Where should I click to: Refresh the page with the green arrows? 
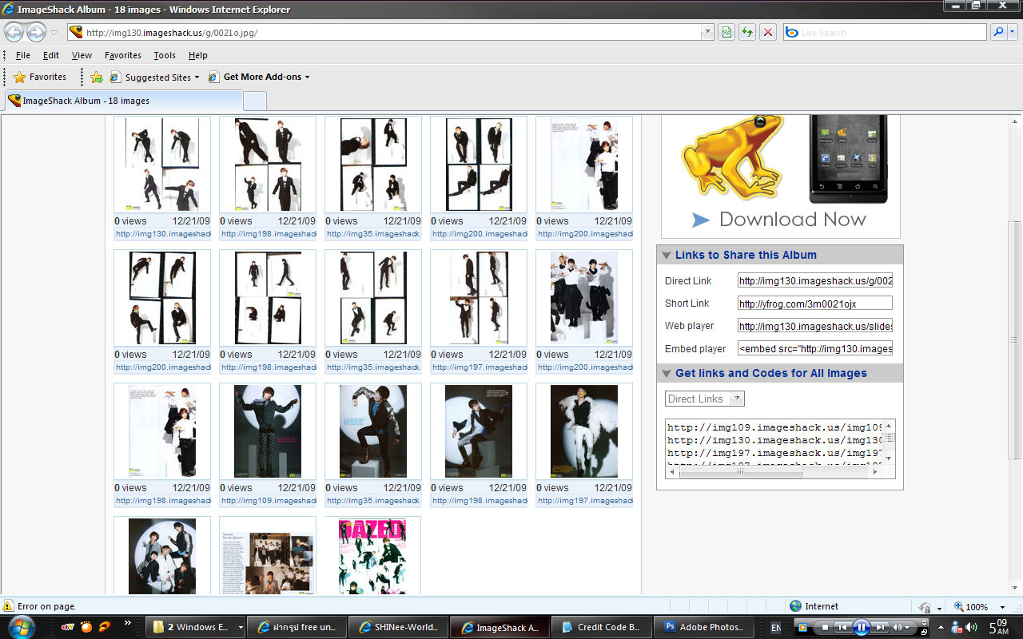click(746, 32)
